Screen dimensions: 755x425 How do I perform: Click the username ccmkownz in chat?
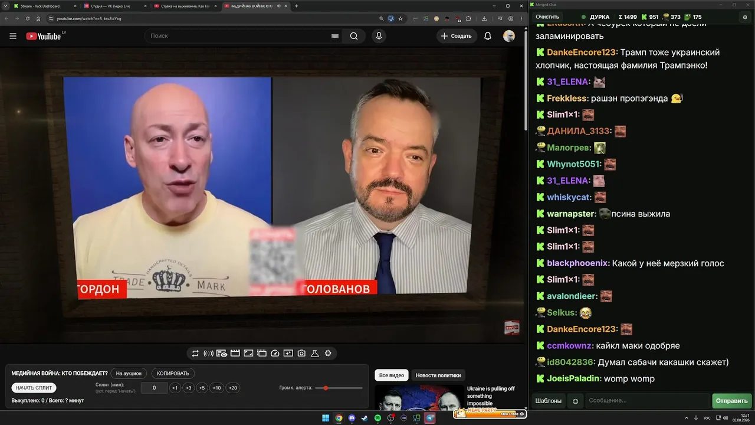[x=570, y=345]
